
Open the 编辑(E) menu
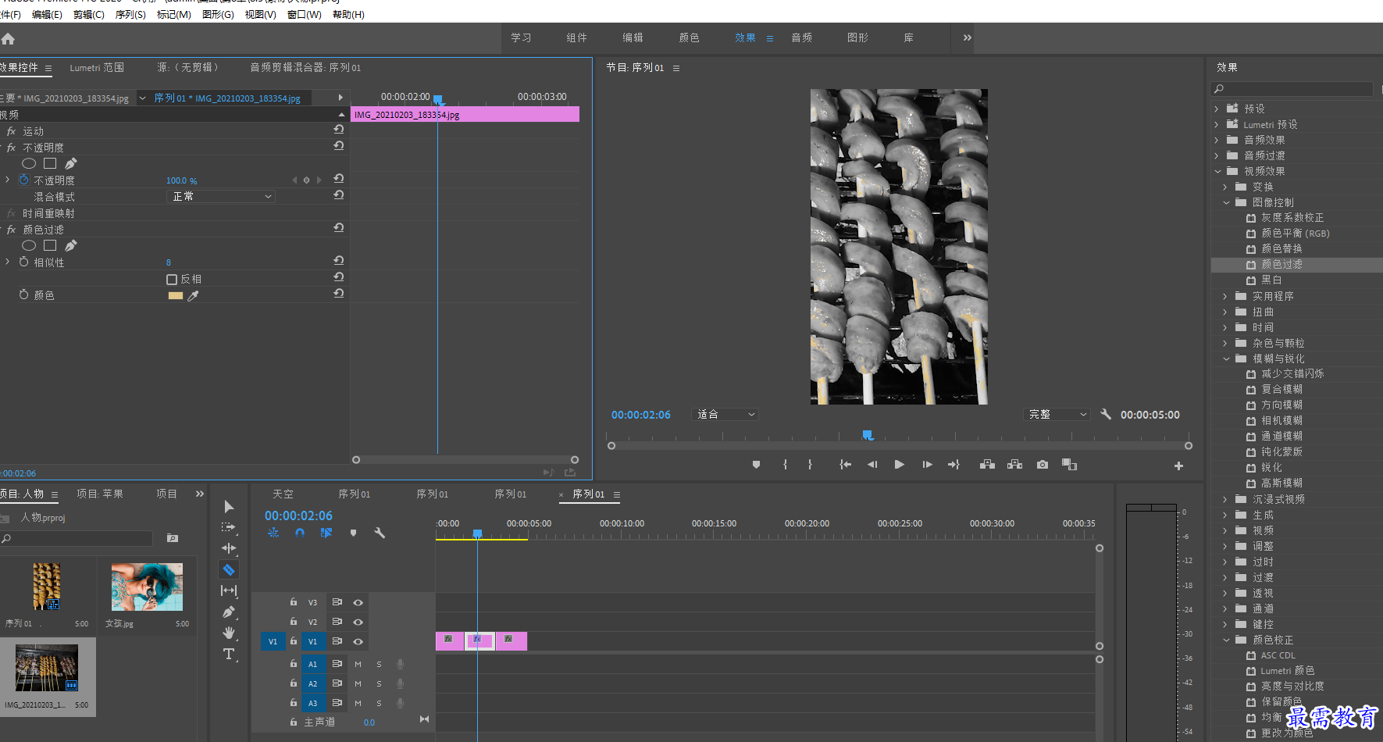pyautogui.click(x=47, y=15)
